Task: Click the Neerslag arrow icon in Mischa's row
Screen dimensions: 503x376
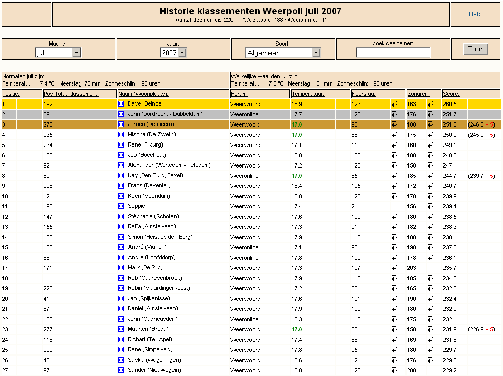Action: [394, 135]
